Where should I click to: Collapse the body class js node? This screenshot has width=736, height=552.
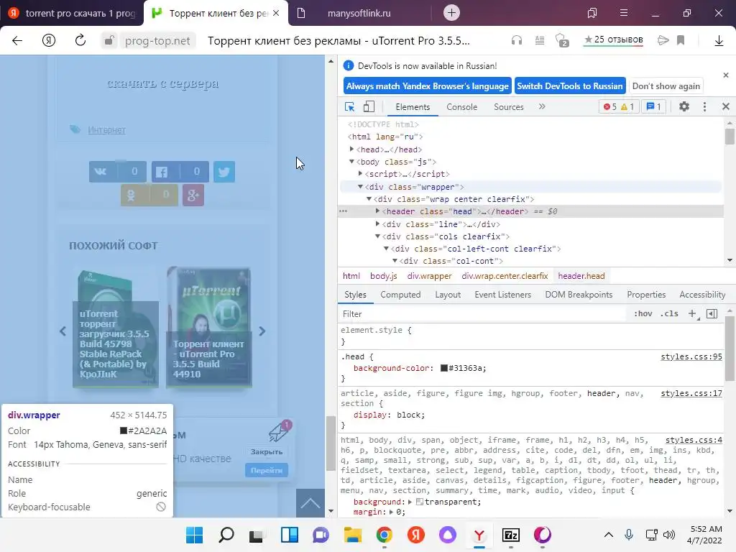coord(351,162)
